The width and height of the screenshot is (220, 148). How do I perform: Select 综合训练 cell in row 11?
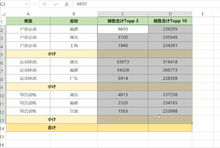(28, 103)
